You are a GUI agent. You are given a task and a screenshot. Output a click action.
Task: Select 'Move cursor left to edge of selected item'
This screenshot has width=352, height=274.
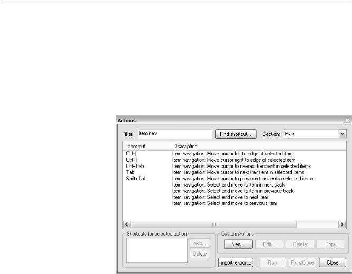pyautogui.click(x=232, y=154)
